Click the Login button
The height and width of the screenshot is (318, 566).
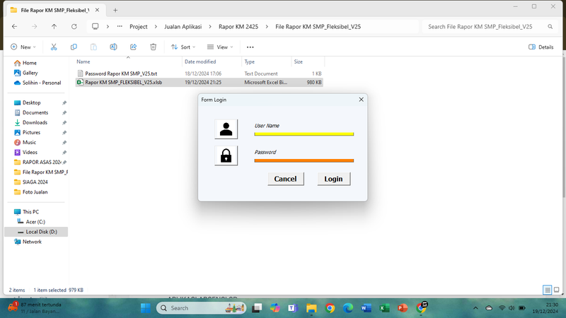(333, 179)
